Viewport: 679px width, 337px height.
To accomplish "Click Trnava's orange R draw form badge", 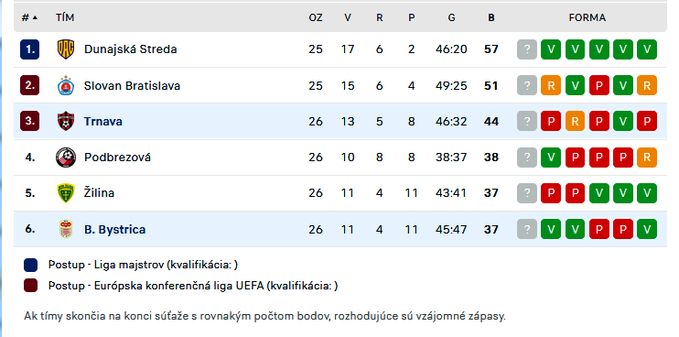I will 575,121.
